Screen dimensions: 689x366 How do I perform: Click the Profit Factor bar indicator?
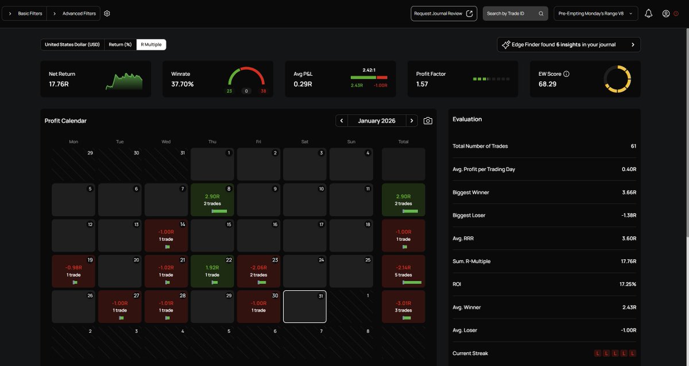click(x=491, y=79)
